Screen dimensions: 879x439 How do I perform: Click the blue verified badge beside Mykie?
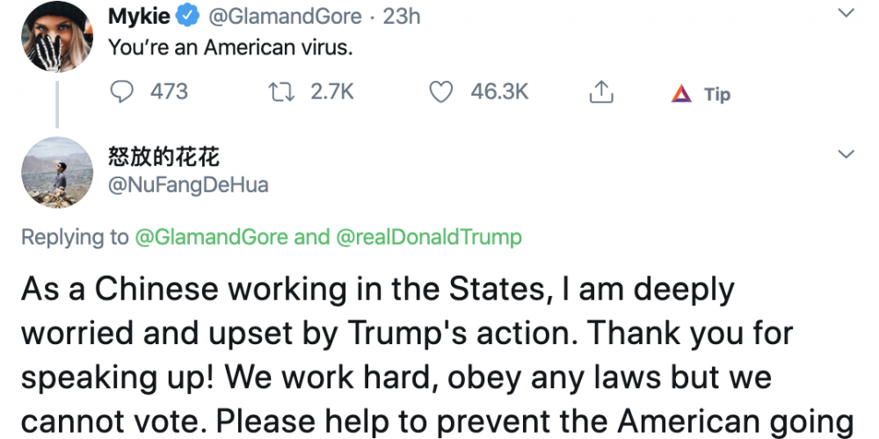[x=187, y=16]
